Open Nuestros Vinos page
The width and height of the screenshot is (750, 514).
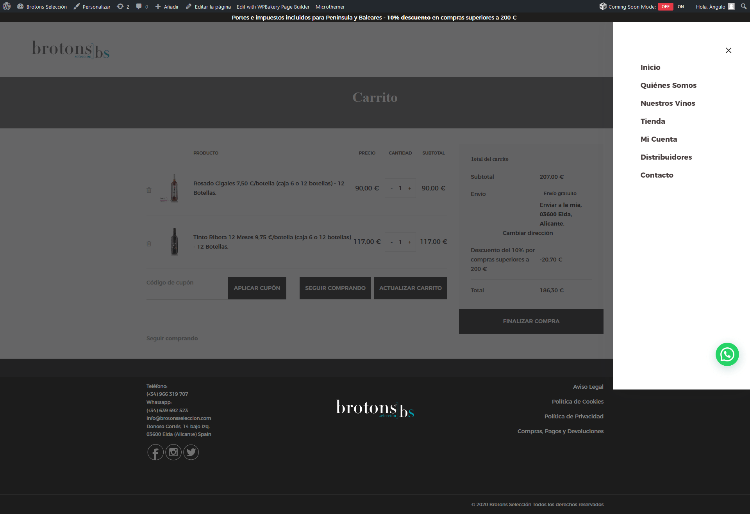click(668, 103)
